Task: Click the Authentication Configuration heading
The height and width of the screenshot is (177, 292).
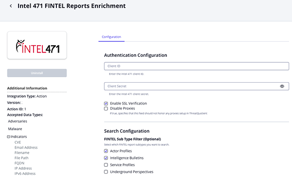Action: click(x=136, y=55)
